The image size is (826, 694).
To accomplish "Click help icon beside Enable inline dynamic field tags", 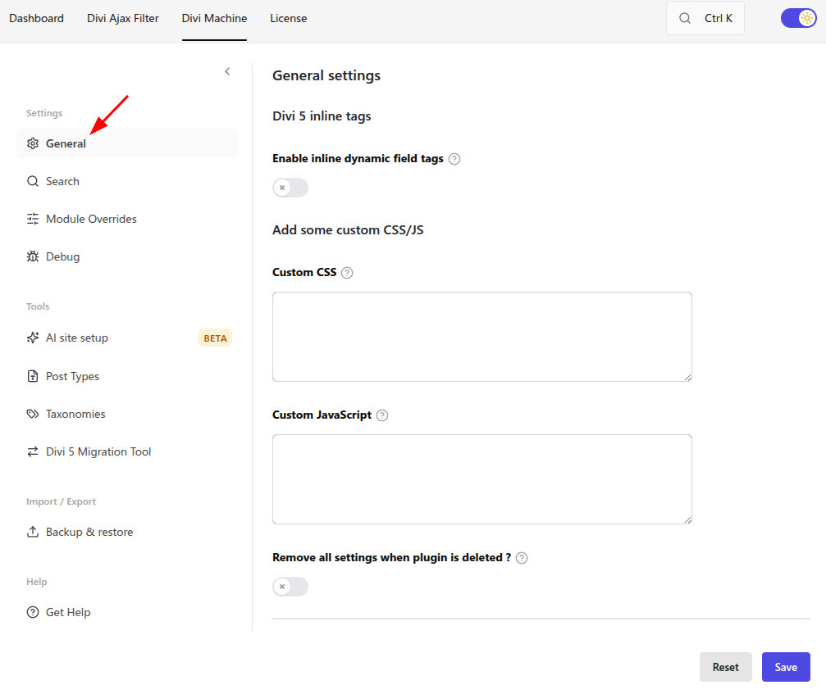I will pos(454,159).
